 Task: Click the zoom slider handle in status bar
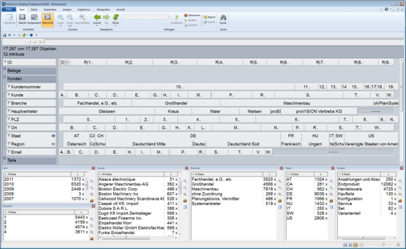tap(383, 244)
